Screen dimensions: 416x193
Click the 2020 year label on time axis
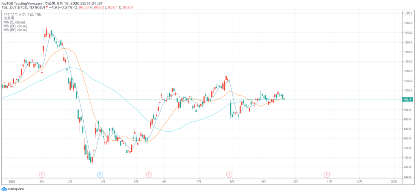pos(12,182)
